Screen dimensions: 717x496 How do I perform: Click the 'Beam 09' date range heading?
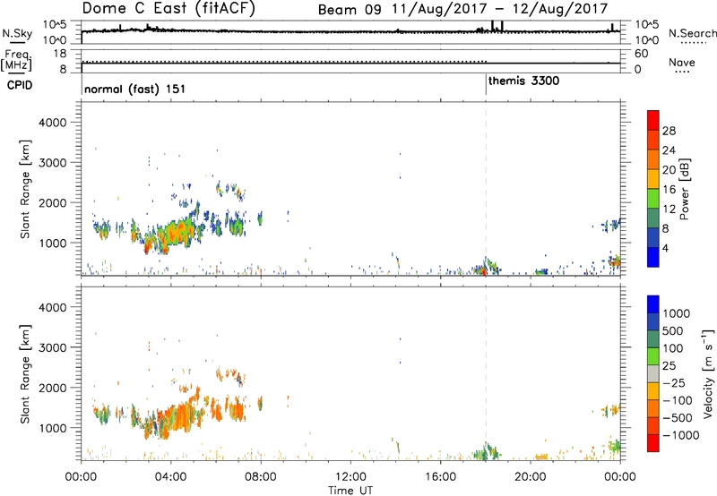tap(462, 9)
